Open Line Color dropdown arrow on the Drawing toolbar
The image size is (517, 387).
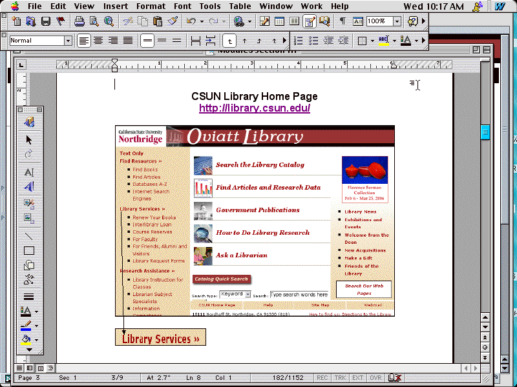tap(36, 326)
